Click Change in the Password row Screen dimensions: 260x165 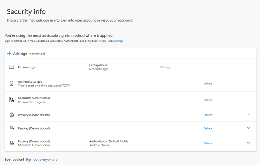(x=165, y=67)
